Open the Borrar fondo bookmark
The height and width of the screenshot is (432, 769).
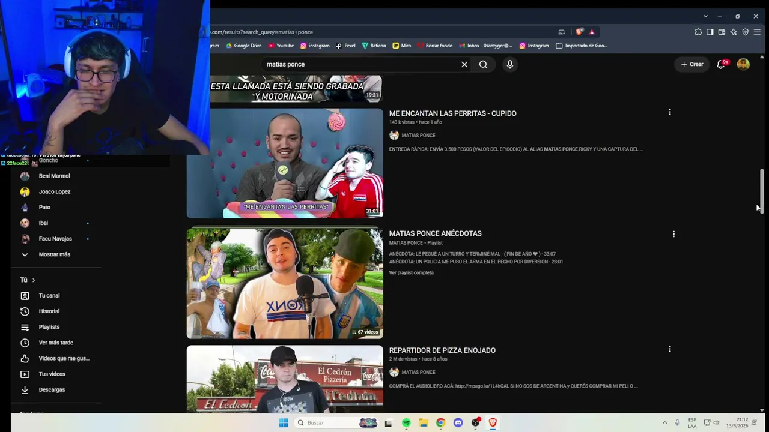(x=434, y=46)
